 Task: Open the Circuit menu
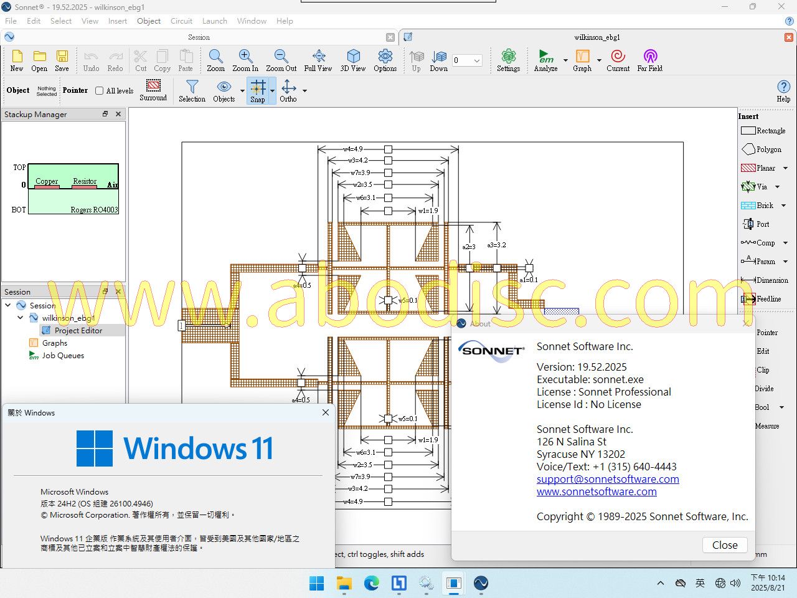(181, 21)
